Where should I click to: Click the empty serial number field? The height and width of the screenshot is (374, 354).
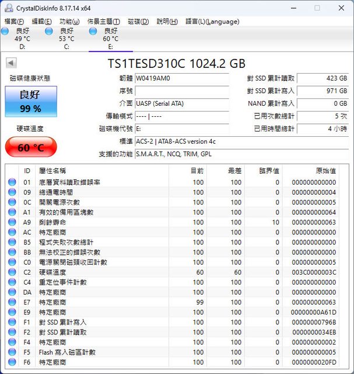point(182,91)
